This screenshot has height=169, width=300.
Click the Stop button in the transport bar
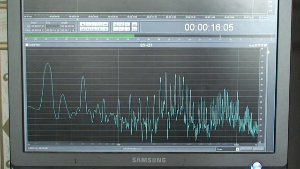[82, 24]
